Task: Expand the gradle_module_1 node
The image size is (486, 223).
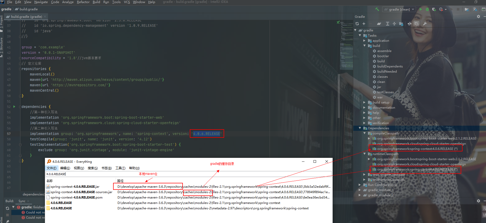Action: click(x=360, y=190)
